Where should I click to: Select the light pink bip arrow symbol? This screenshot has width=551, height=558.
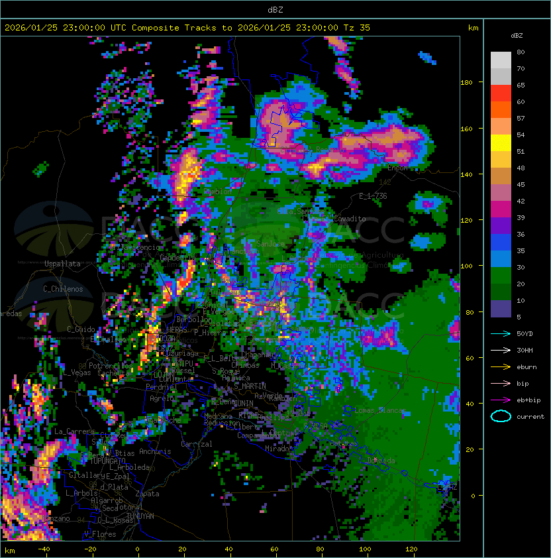tap(501, 383)
